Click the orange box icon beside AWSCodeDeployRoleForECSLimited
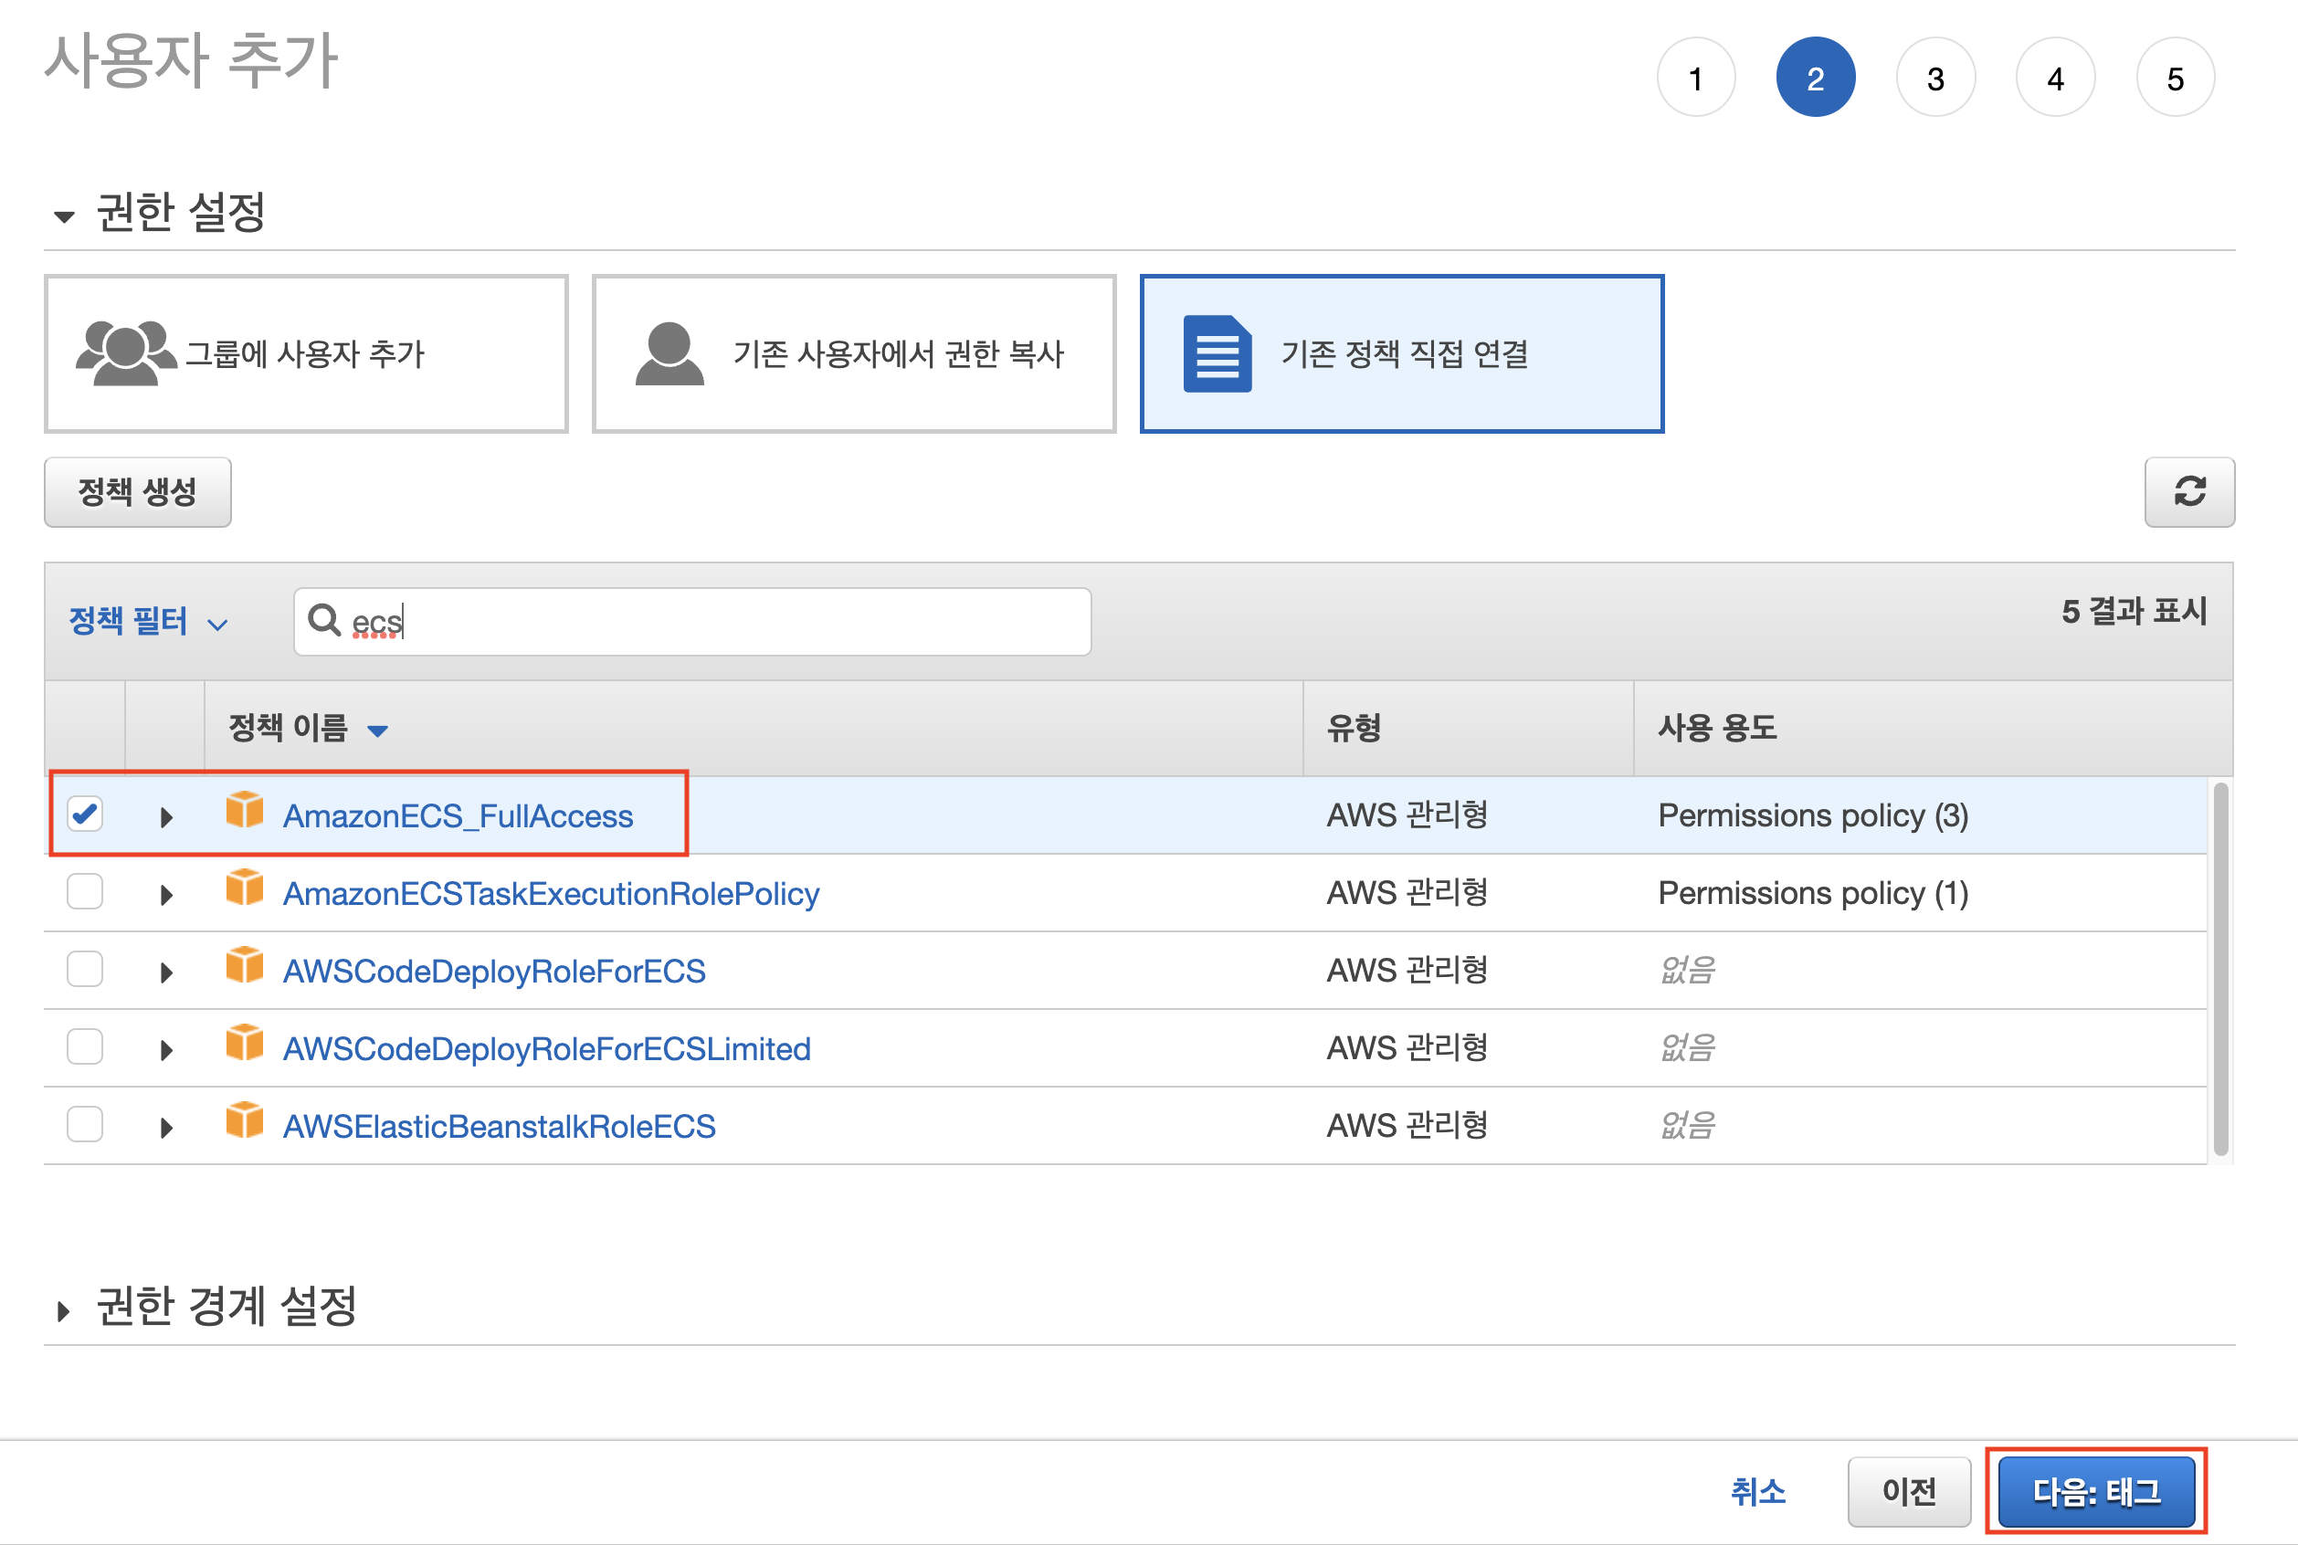 click(x=245, y=1045)
